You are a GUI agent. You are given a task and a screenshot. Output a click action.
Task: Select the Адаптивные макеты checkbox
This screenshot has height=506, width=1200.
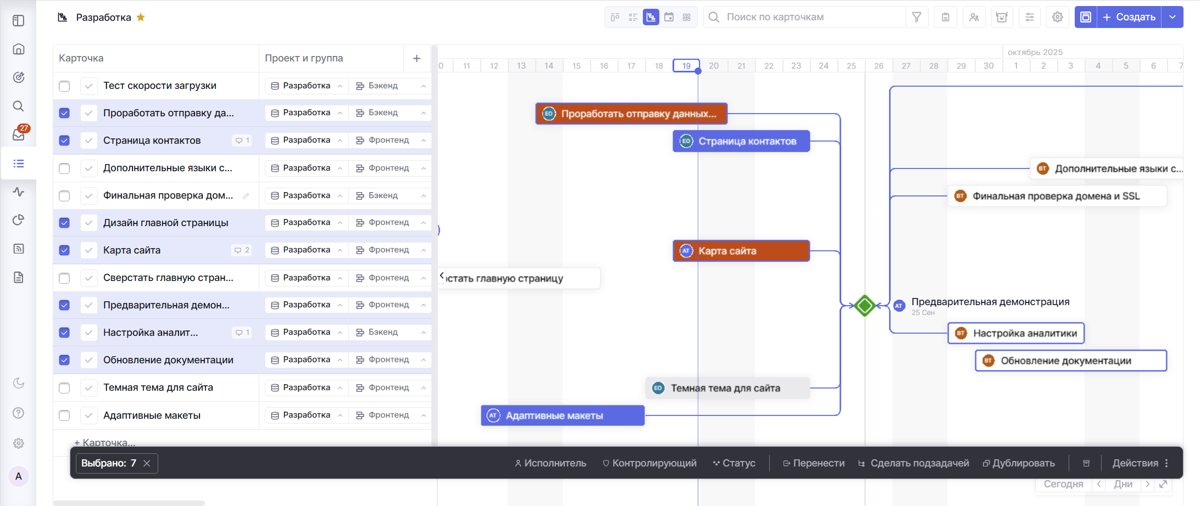pyautogui.click(x=64, y=415)
